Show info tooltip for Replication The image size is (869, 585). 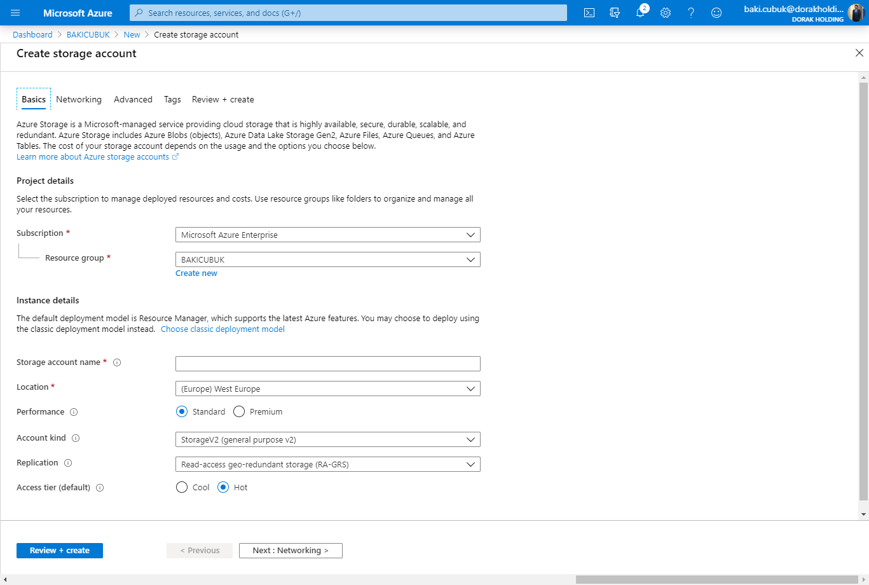point(68,463)
